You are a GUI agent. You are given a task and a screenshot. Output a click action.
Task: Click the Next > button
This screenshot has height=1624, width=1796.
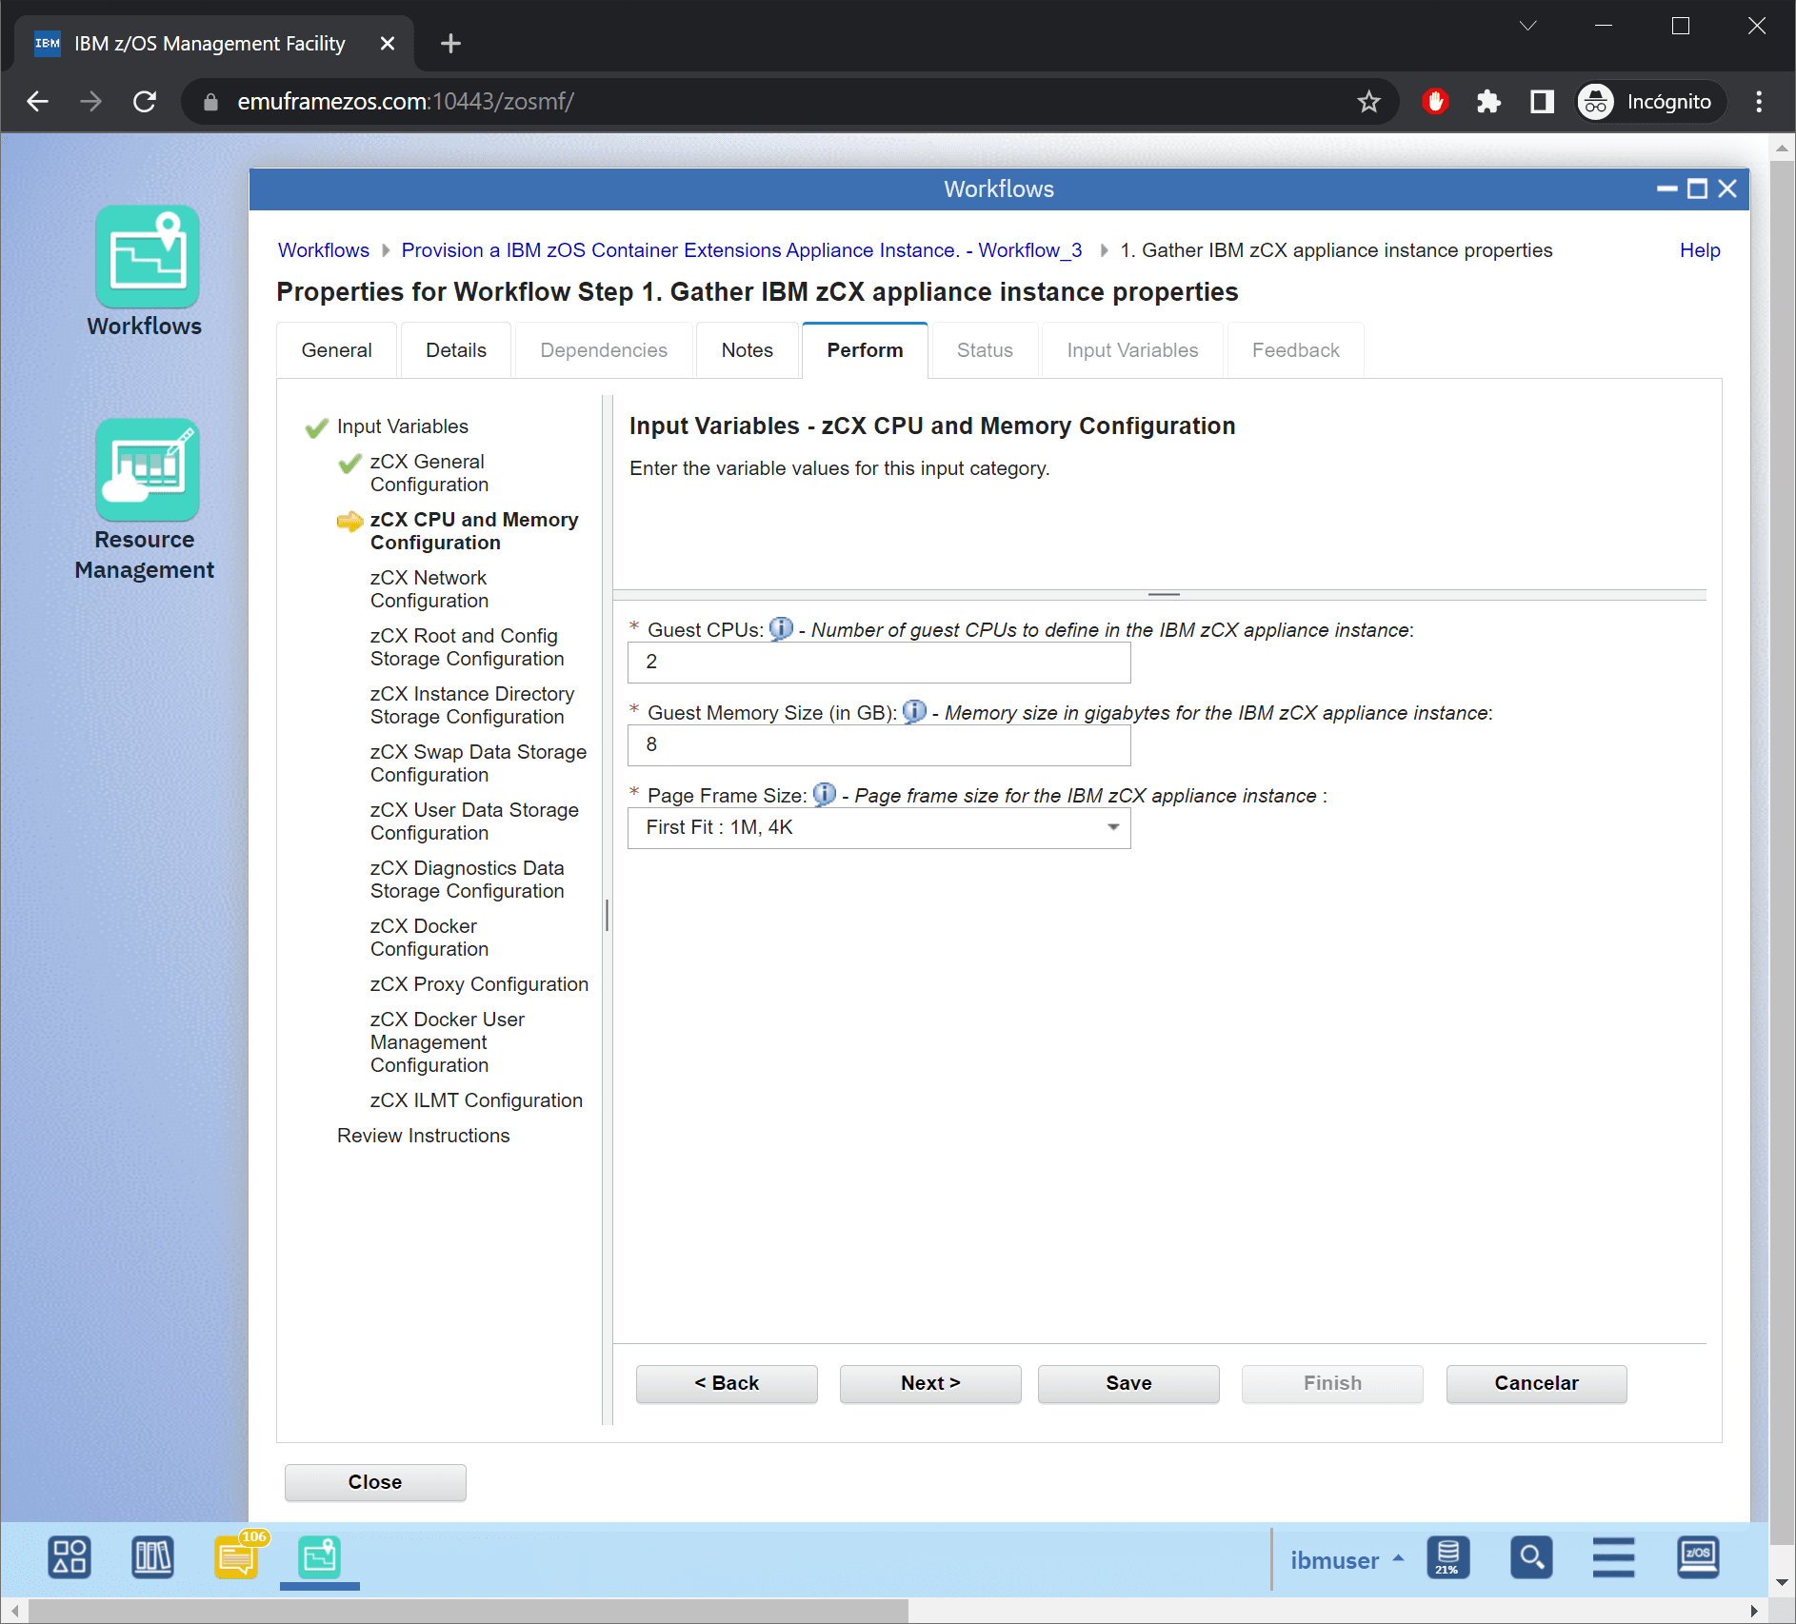929,1383
